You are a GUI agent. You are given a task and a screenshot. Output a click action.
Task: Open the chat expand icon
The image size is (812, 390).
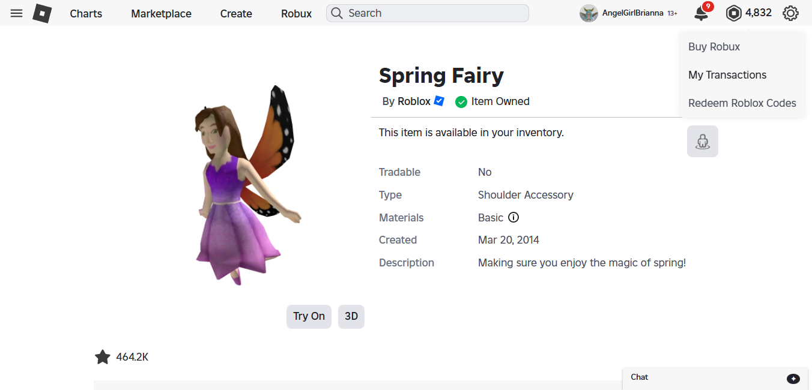coord(793,378)
